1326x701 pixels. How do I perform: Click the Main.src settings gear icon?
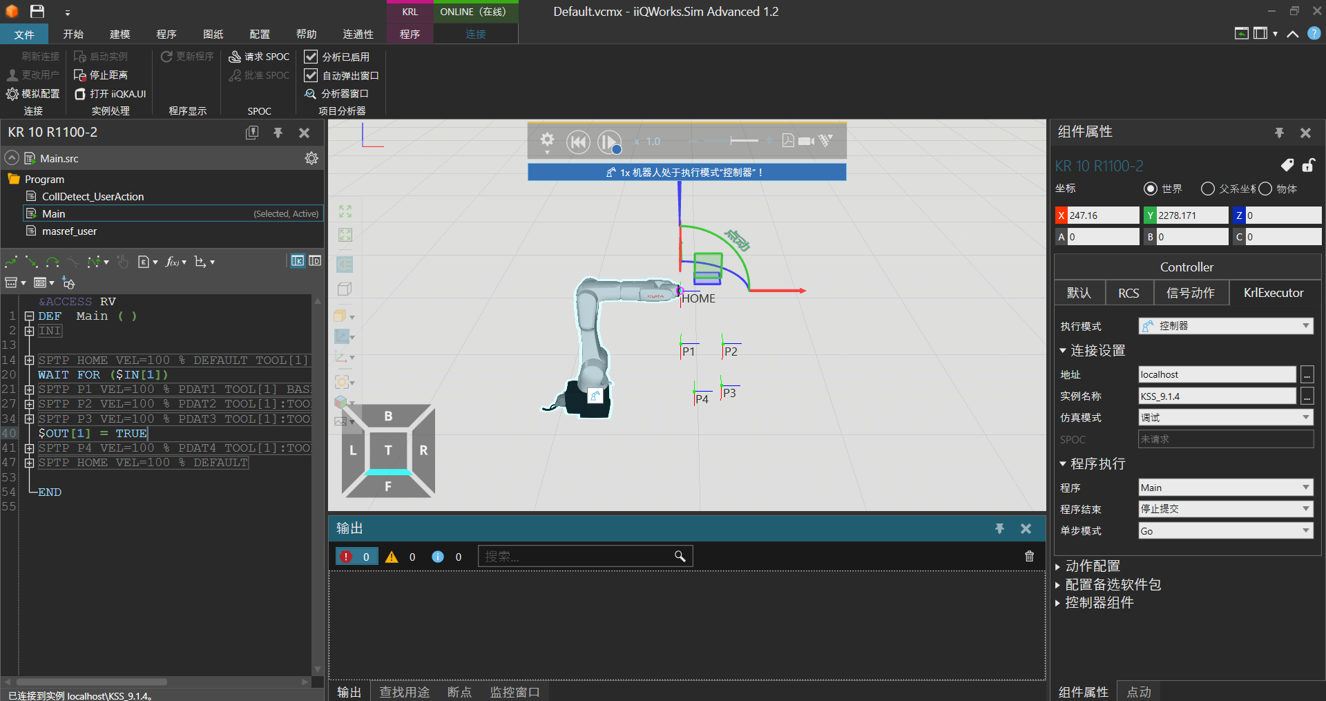pyautogui.click(x=311, y=158)
